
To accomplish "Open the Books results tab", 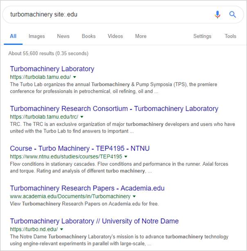I will coord(89,36).
